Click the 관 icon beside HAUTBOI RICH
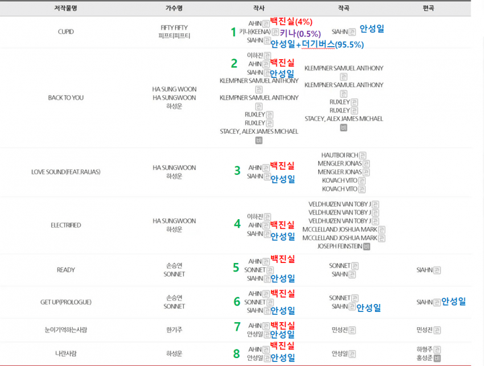The height and width of the screenshot is (366, 484). tap(363, 155)
